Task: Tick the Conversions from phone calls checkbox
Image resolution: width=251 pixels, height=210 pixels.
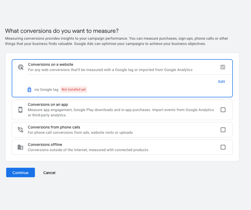Action: 223,130
